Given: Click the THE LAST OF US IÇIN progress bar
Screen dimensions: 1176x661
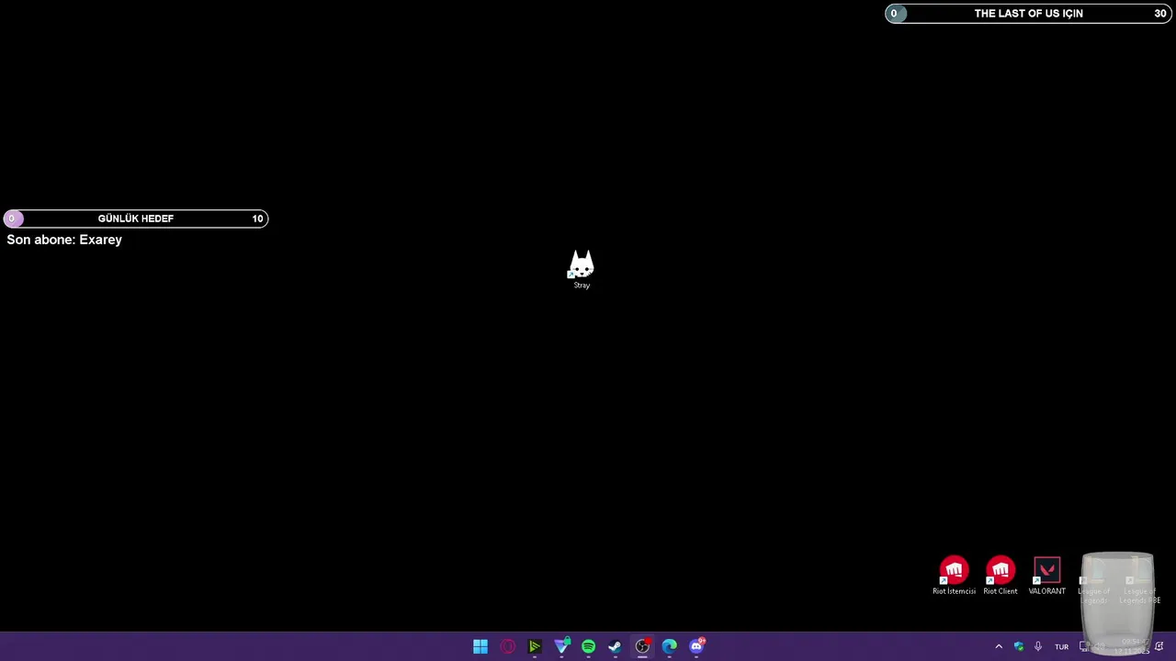Looking at the screenshot, I should click(x=1029, y=13).
